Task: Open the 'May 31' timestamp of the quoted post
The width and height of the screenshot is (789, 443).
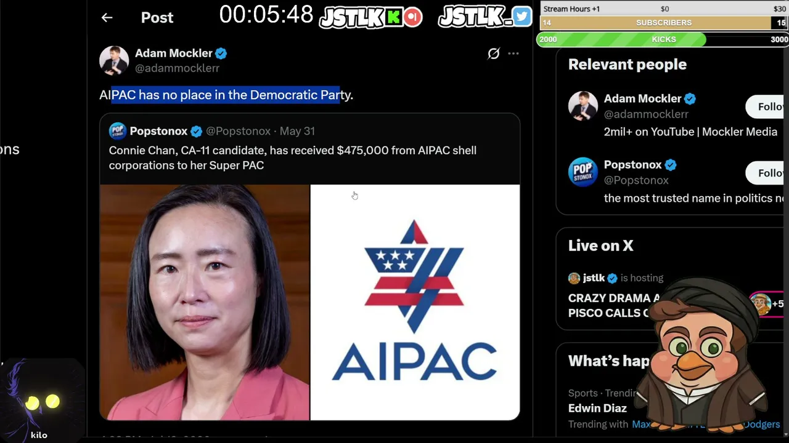Action: click(x=297, y=131)
